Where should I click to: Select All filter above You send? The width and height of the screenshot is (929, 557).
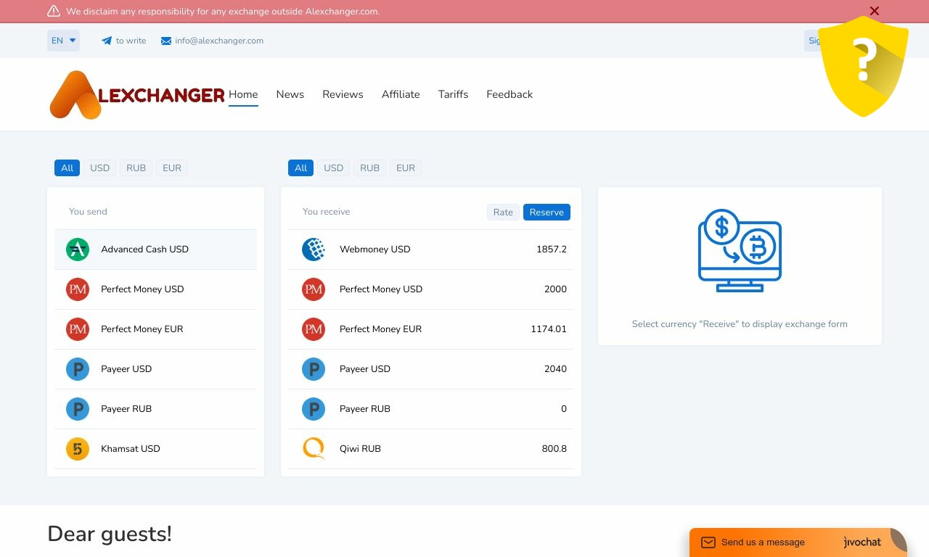[x=67, y=168]
